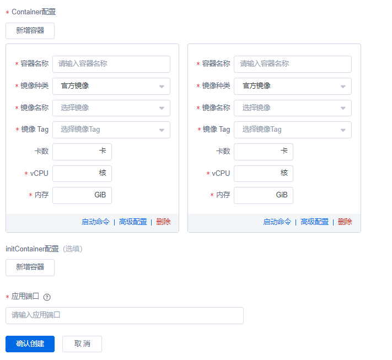
Task: Click the help icon next to 应用端口
Action: 47,297
